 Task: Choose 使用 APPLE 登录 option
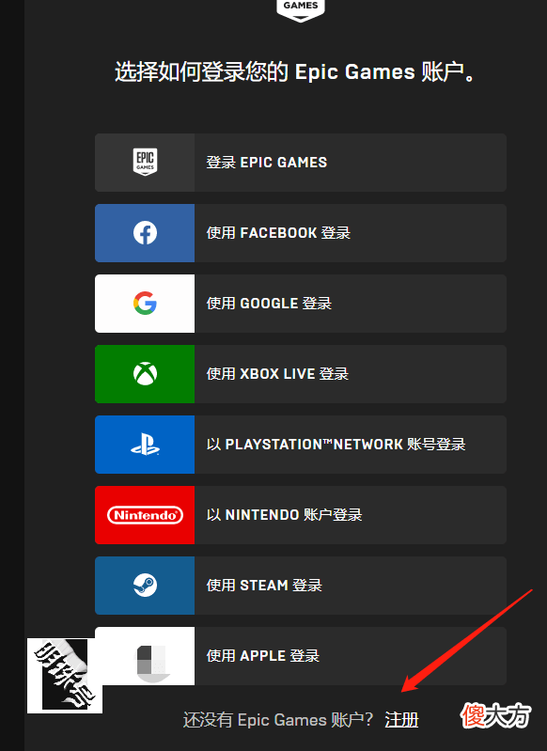point(301,656)
